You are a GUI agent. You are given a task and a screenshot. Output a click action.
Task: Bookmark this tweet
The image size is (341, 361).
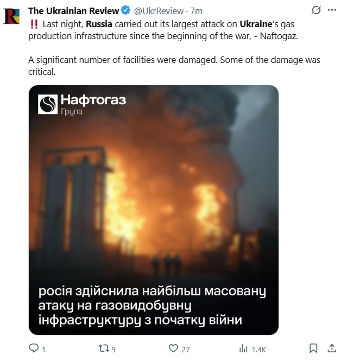[x=313, y=349]
